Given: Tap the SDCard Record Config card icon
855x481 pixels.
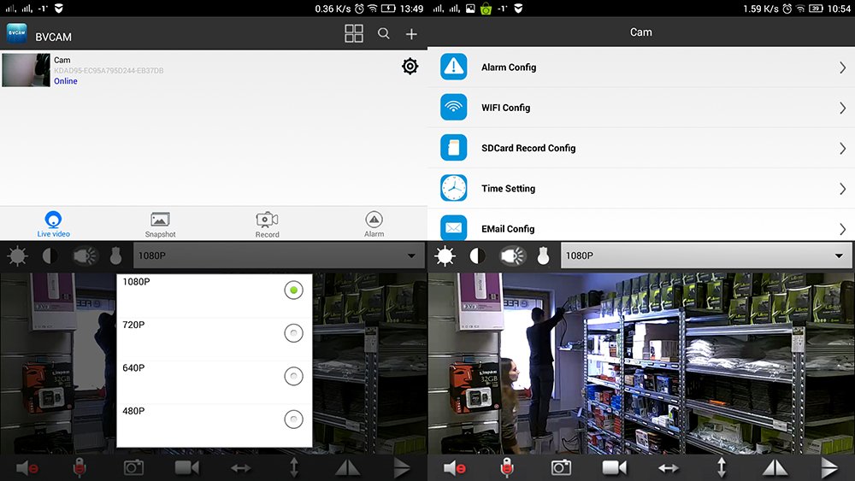Looking at the screenshot, I should [454, 147].
